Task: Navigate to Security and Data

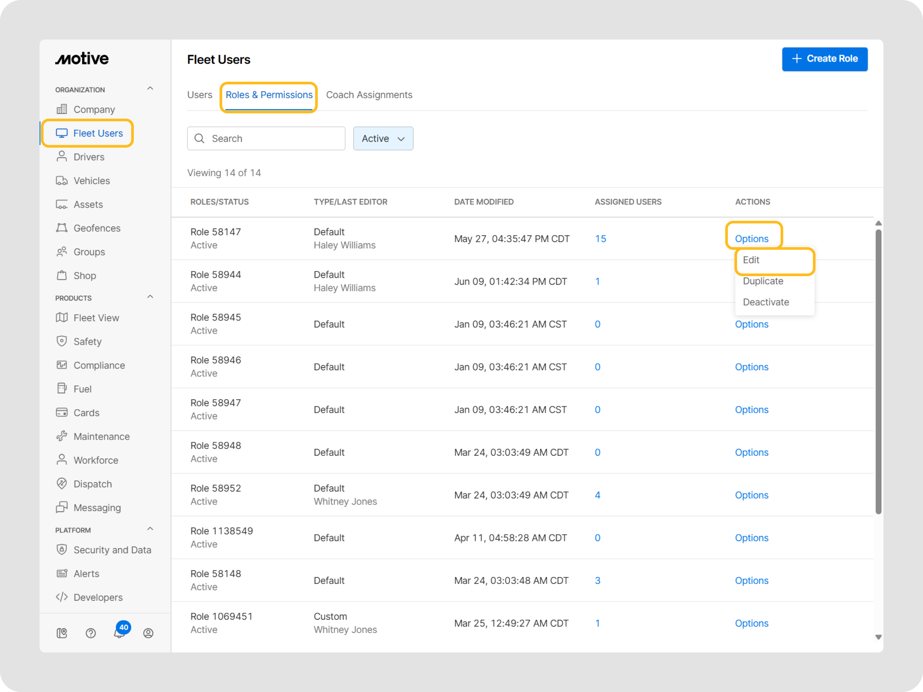Action: tap(112, 550)
